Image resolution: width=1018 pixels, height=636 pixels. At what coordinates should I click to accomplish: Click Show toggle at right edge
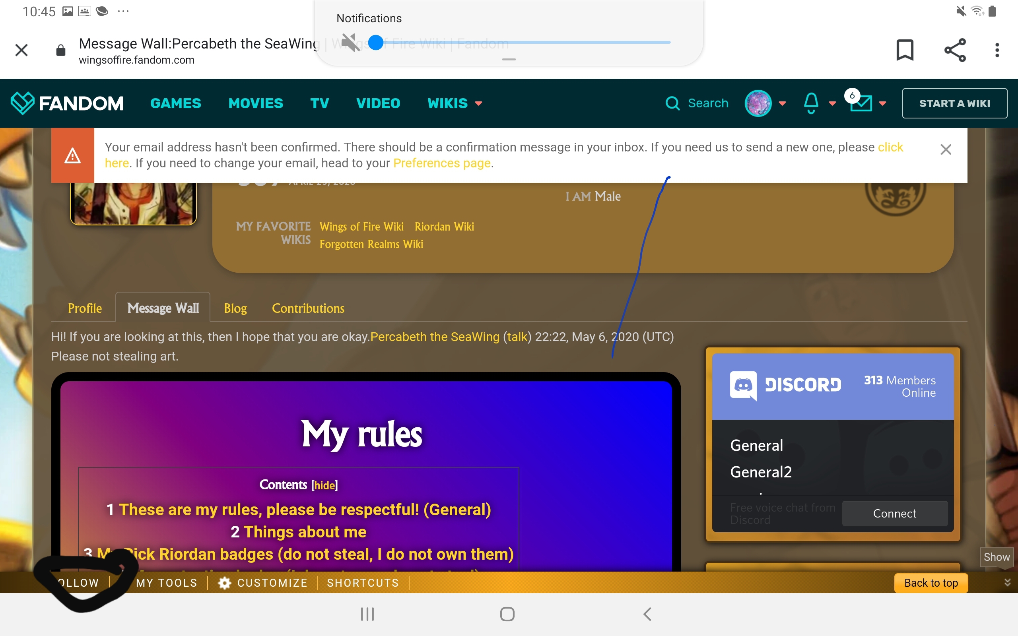(996, 557)
